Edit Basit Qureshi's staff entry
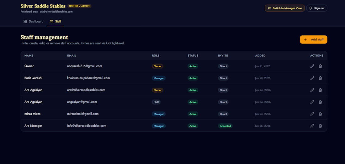345x164 pixels. (x=312, y=78)
